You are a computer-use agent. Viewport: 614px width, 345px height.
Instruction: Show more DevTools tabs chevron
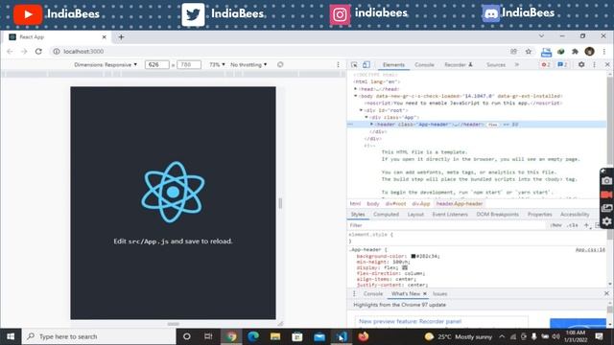tap(516, 64)
